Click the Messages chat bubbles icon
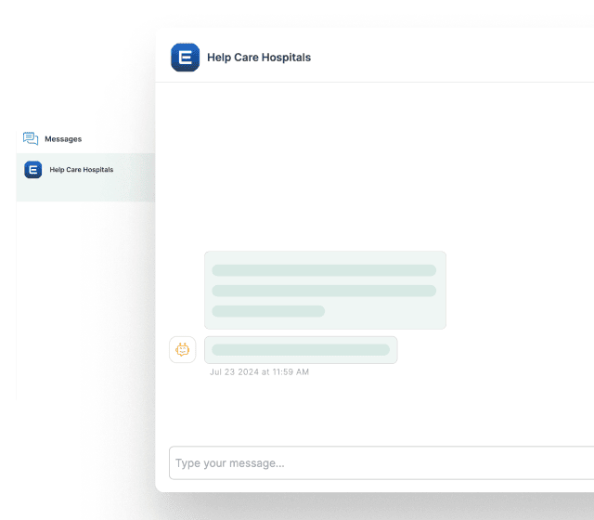The height and width of the screenshot is (520, 594). pos(31,138)
